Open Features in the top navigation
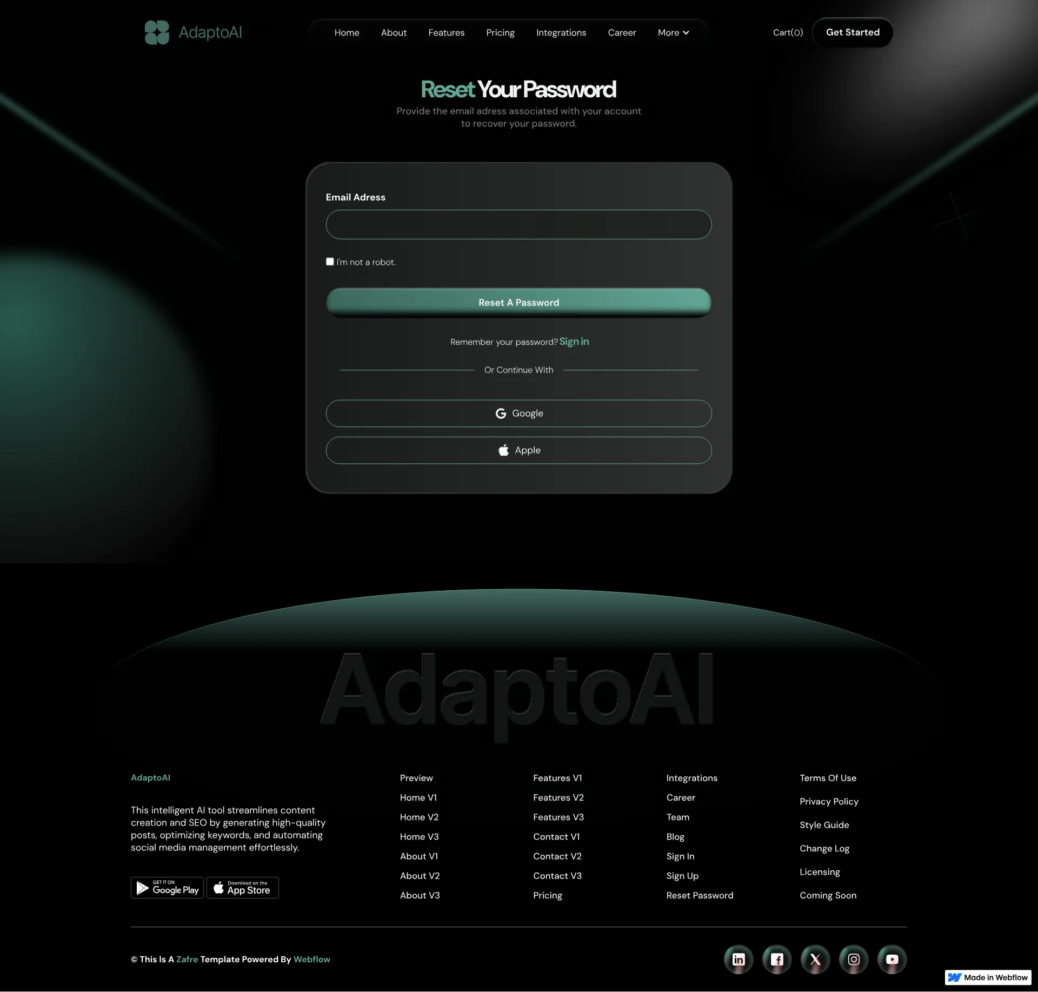 point(447,32)
